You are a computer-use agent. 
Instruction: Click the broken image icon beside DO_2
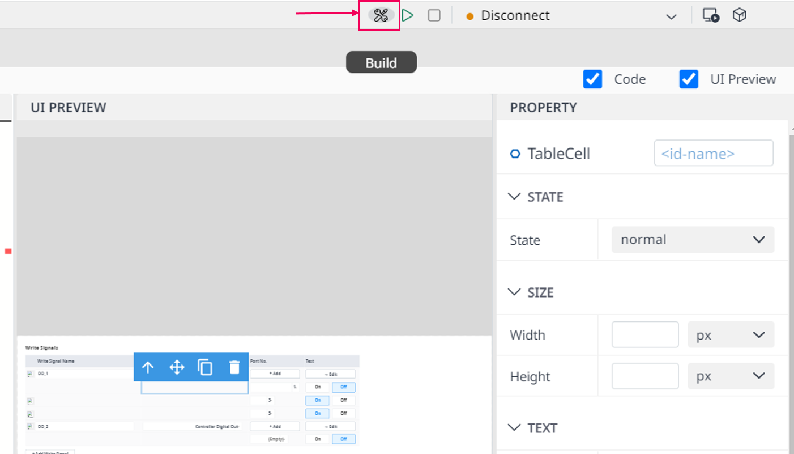point(30,426)
